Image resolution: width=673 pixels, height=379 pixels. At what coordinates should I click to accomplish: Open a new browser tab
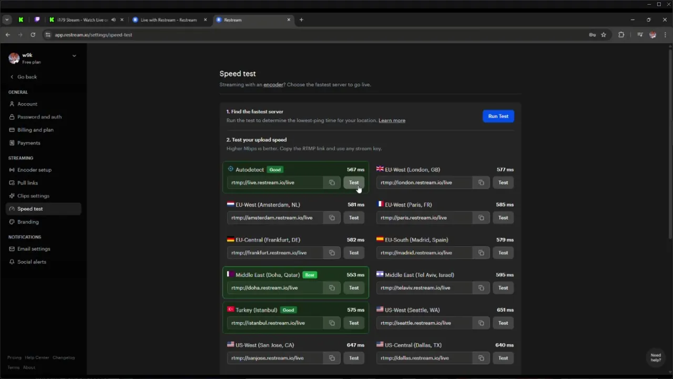pyautogui.click(x=301, y=20)
